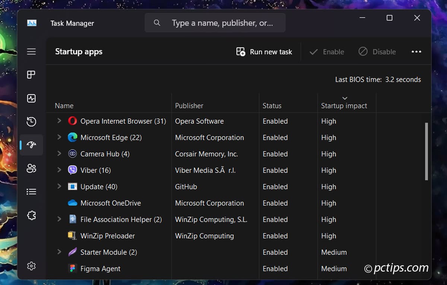This screenshot has height=285, width=447.
Task: Click the vertical scrollbar in the list
Action: click(x=427, y=151)
